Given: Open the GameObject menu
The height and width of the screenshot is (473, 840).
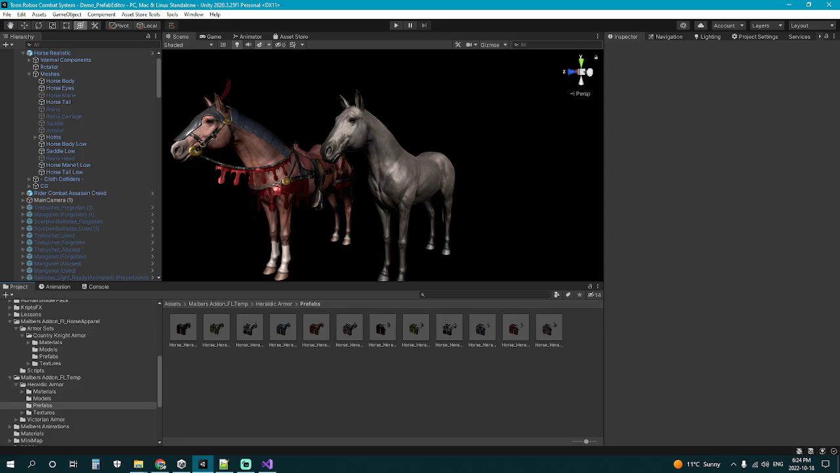Looking at the screenshot, I should tap(67, 14).
